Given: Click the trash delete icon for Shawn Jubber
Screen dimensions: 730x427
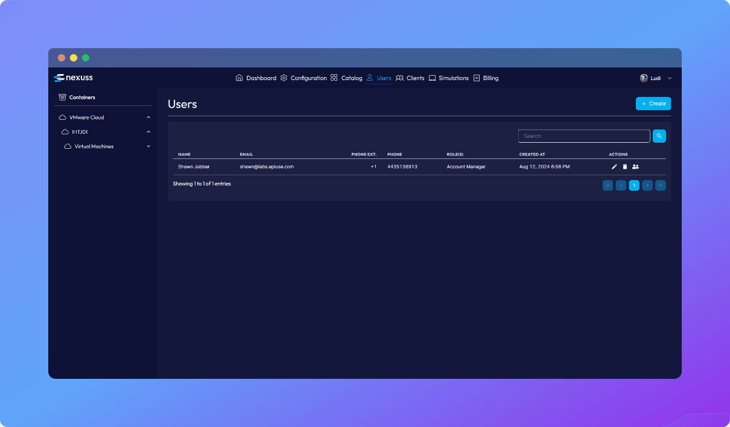Looking at the screenshot, I should click(x=625, y=167).
